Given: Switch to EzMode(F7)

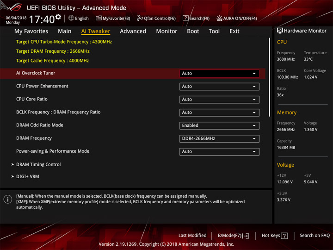Looking at the screenshot, I should pos(234,236).
